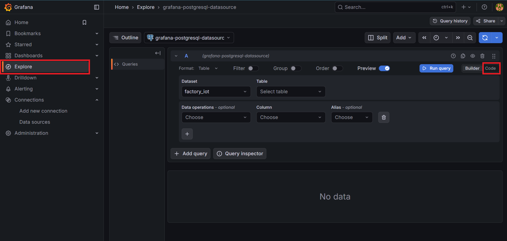Collapse the Connections menu section
This screenshot has height=241, width=507.
tap(97, 100)
